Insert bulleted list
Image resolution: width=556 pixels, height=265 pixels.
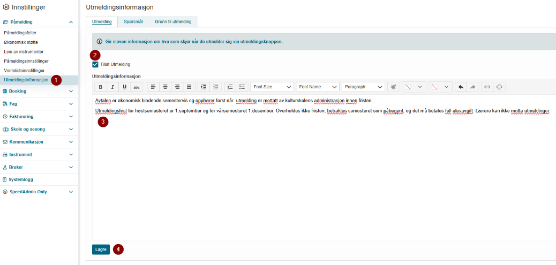pos(242,87)
